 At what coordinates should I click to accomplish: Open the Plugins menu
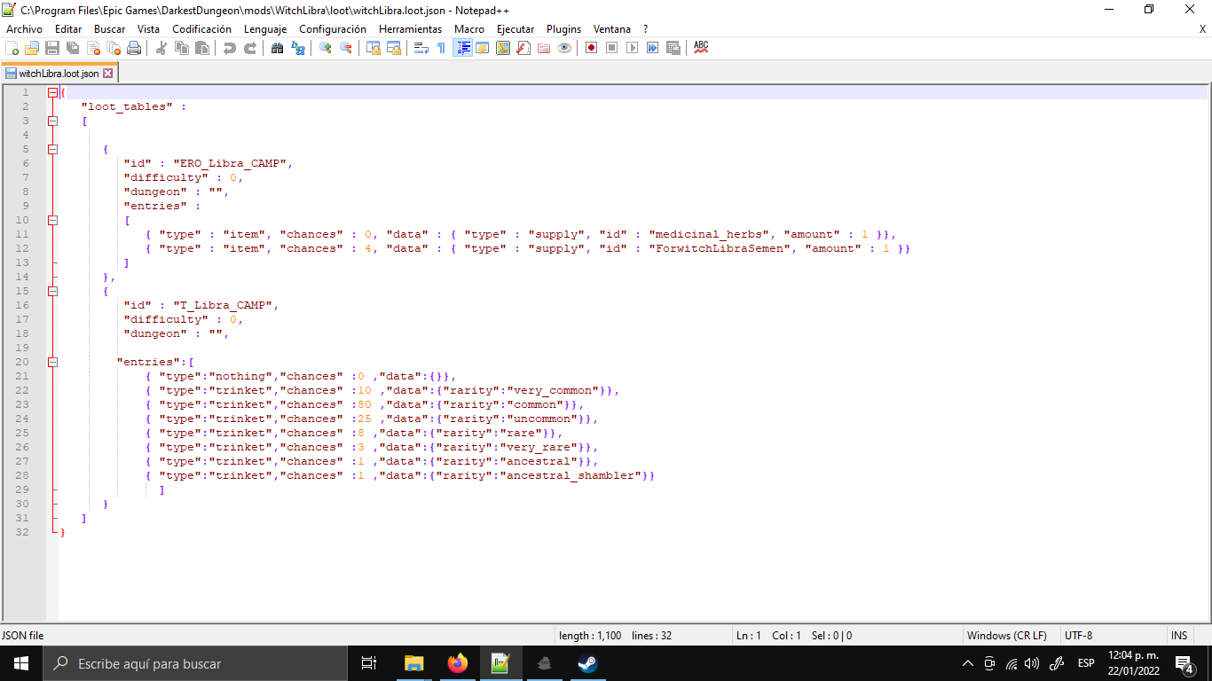[x=563, y=29]
